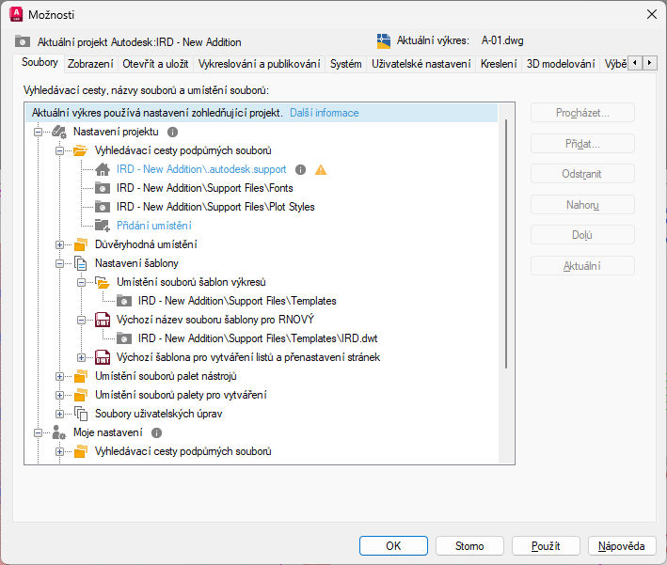Expand Umístění souborů palet nástrojů node
The height and width of the screenshot is (565, 667).
59,376
